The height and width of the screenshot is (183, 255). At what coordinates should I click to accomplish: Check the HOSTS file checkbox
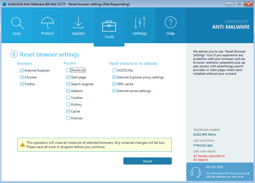(x=114, y=70)
